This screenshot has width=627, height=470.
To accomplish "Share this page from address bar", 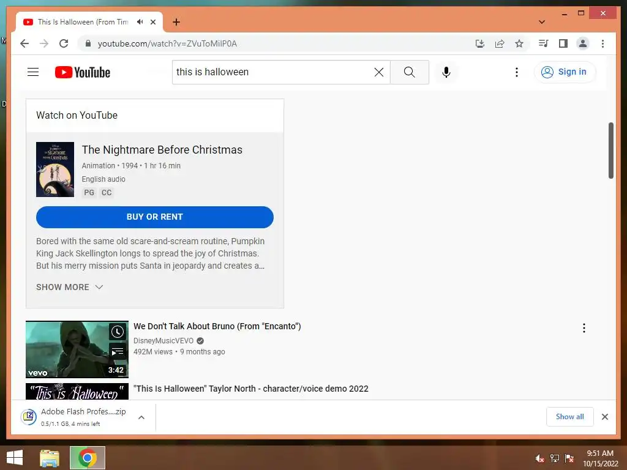I will click(500, 43).
